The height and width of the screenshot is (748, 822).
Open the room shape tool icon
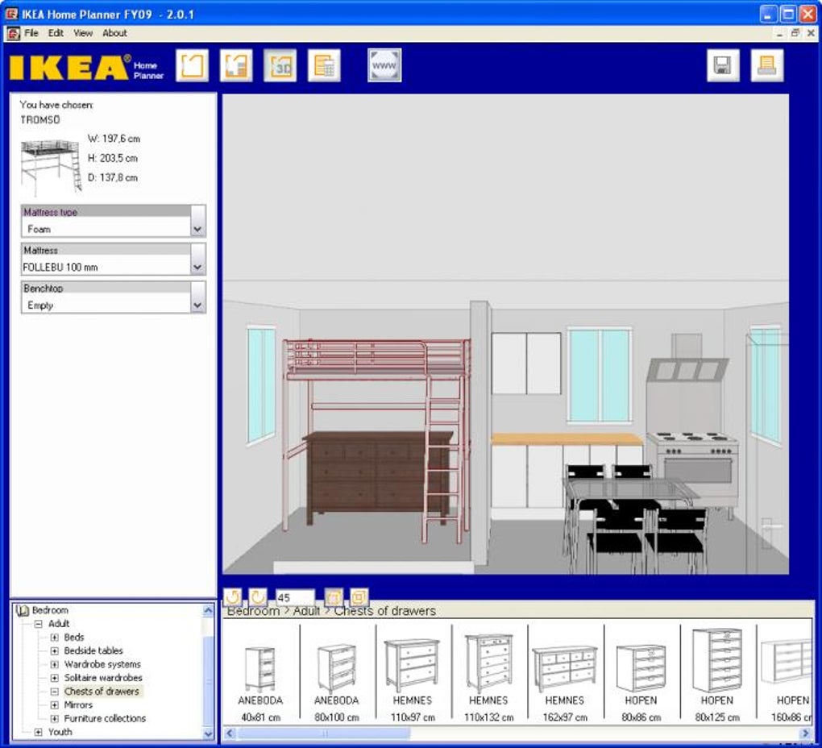pos(192,66)
